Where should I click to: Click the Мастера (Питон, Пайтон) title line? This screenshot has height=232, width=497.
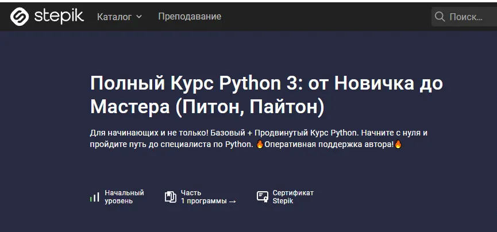(207, 107)
